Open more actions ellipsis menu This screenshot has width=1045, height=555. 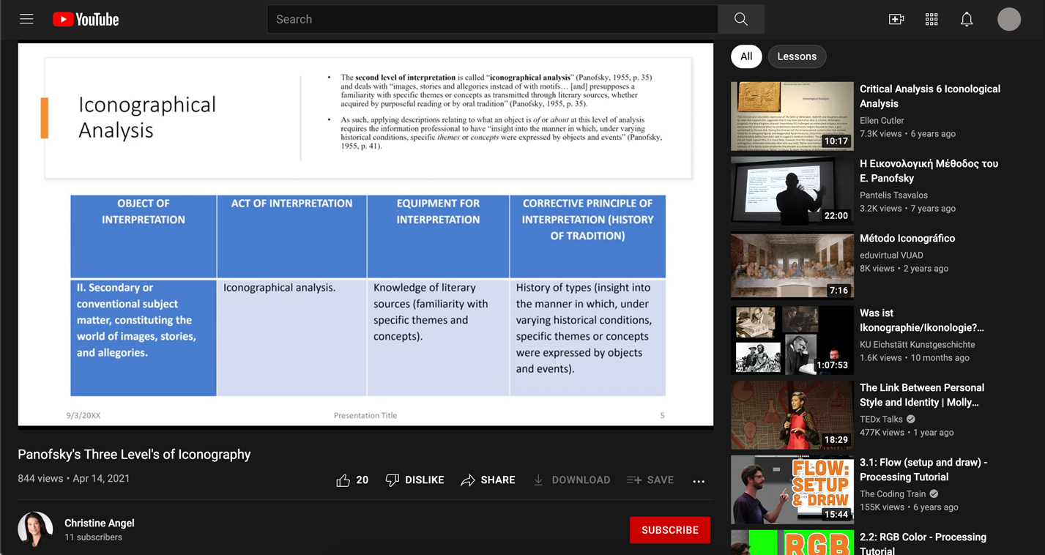pos(699,481)
